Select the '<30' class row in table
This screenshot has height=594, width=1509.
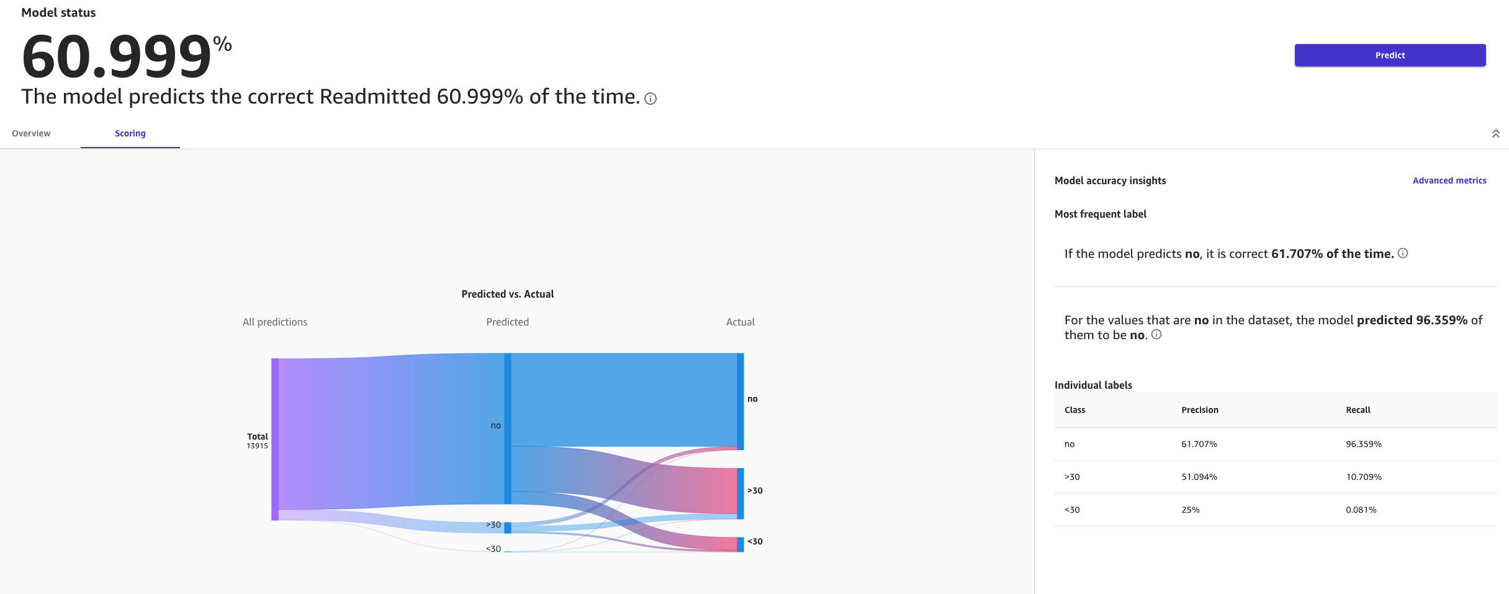pos(1274,510)
